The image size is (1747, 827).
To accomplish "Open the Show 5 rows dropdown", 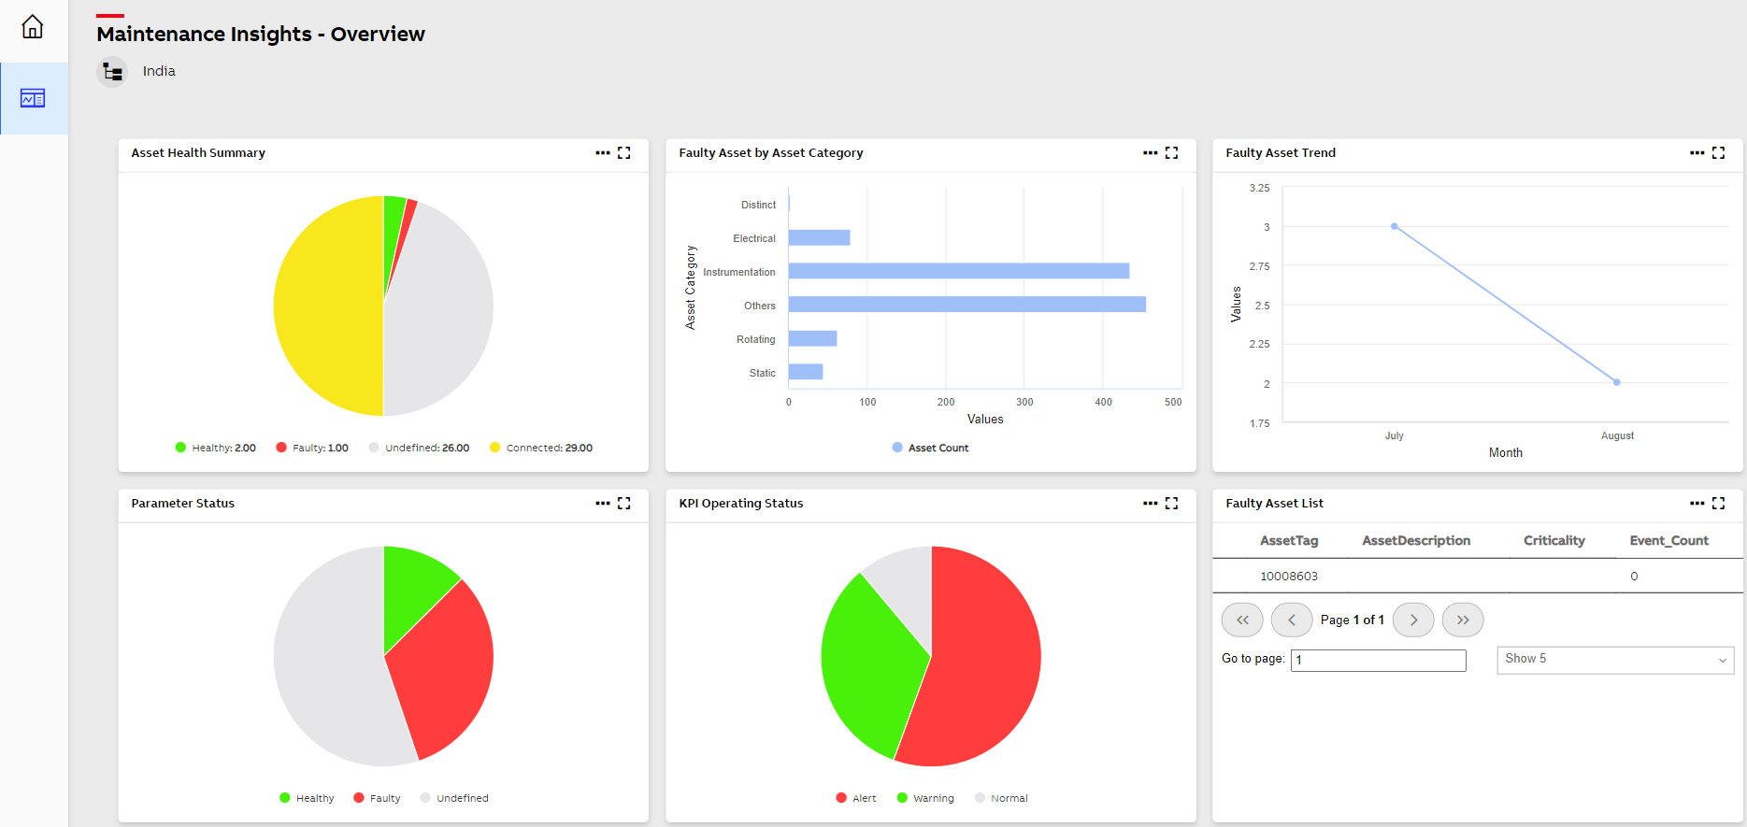I will (x=1614, y=660).
